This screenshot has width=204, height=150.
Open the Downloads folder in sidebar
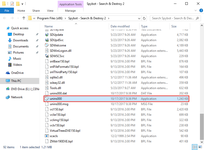pos(21,40)
